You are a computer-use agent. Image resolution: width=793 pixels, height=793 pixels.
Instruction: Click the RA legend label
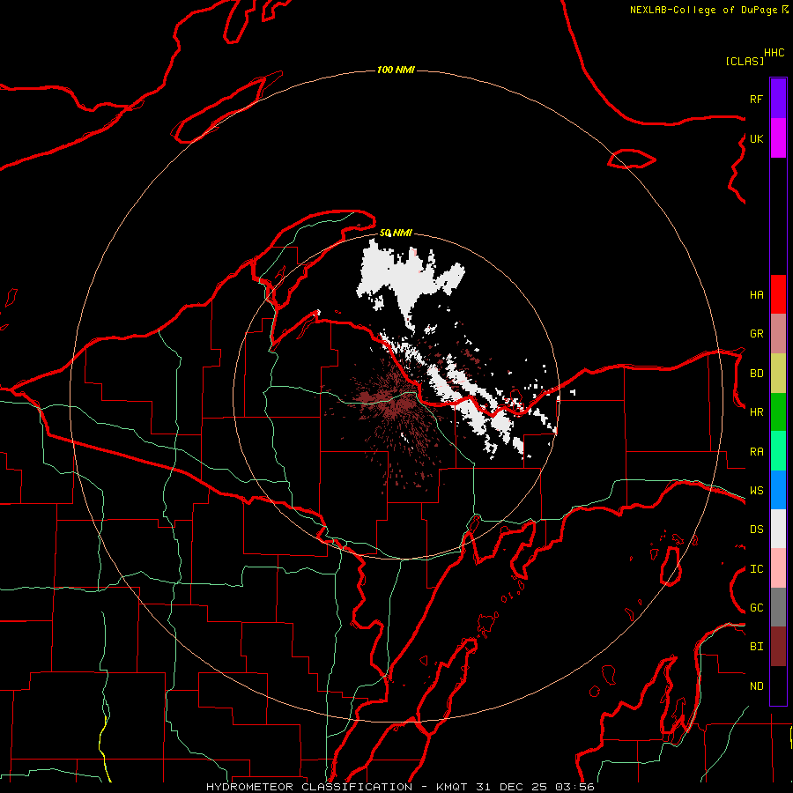[756, 452]
